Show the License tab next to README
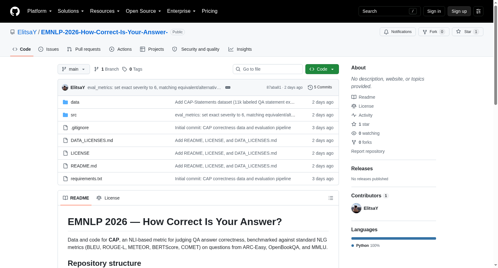 tap(108, 198)
